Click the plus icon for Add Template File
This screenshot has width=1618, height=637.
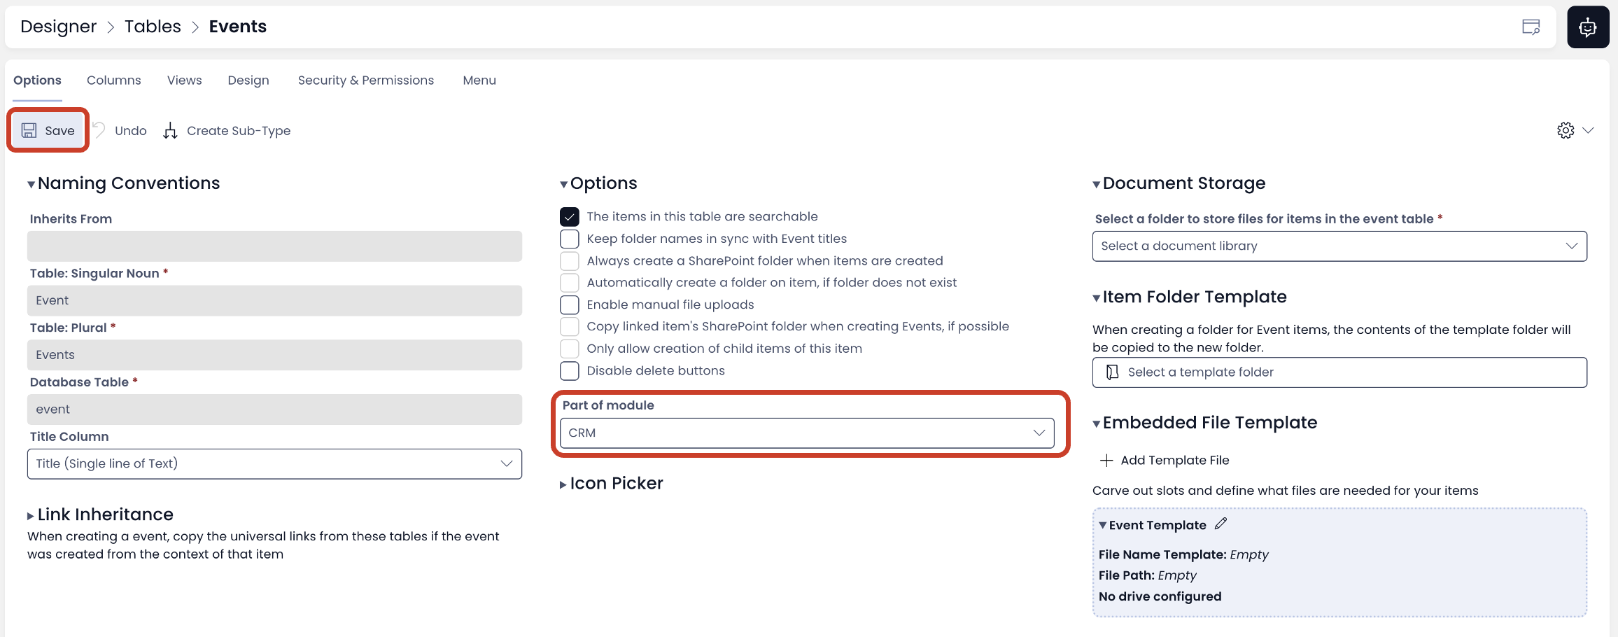click(1106, 460)
